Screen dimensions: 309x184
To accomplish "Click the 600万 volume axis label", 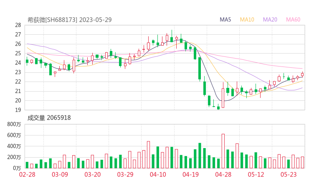I will click(14, 135).
